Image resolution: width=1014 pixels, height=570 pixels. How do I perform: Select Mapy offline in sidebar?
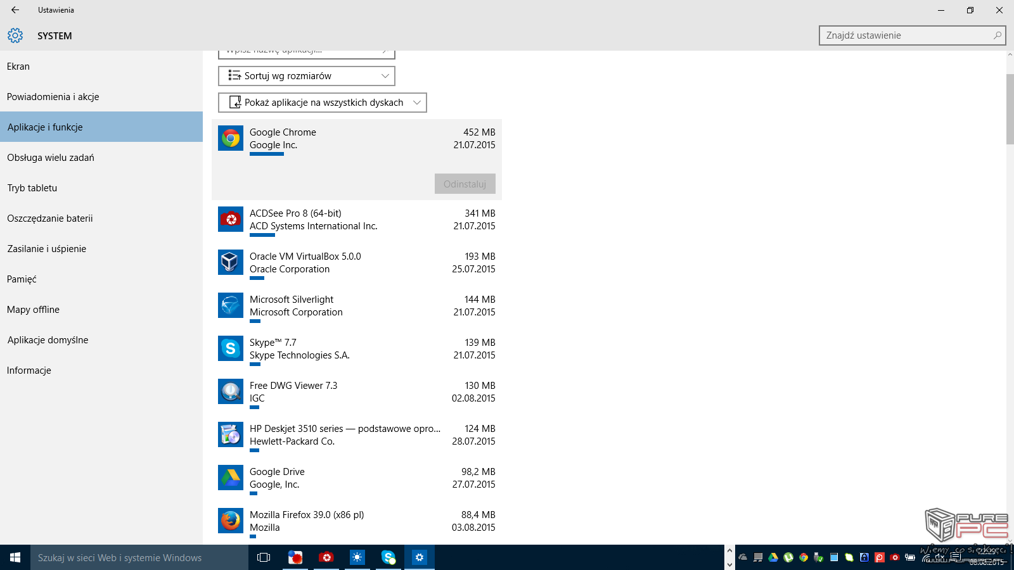pyautogui.click(x=101, y=309)
